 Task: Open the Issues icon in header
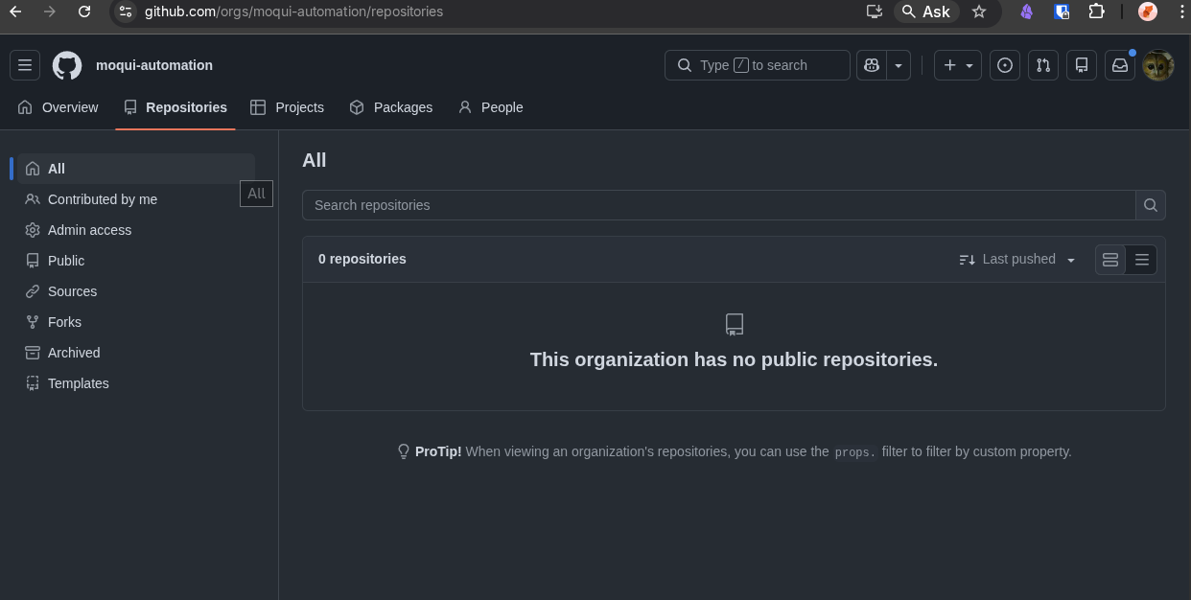tap(1004, 65)
